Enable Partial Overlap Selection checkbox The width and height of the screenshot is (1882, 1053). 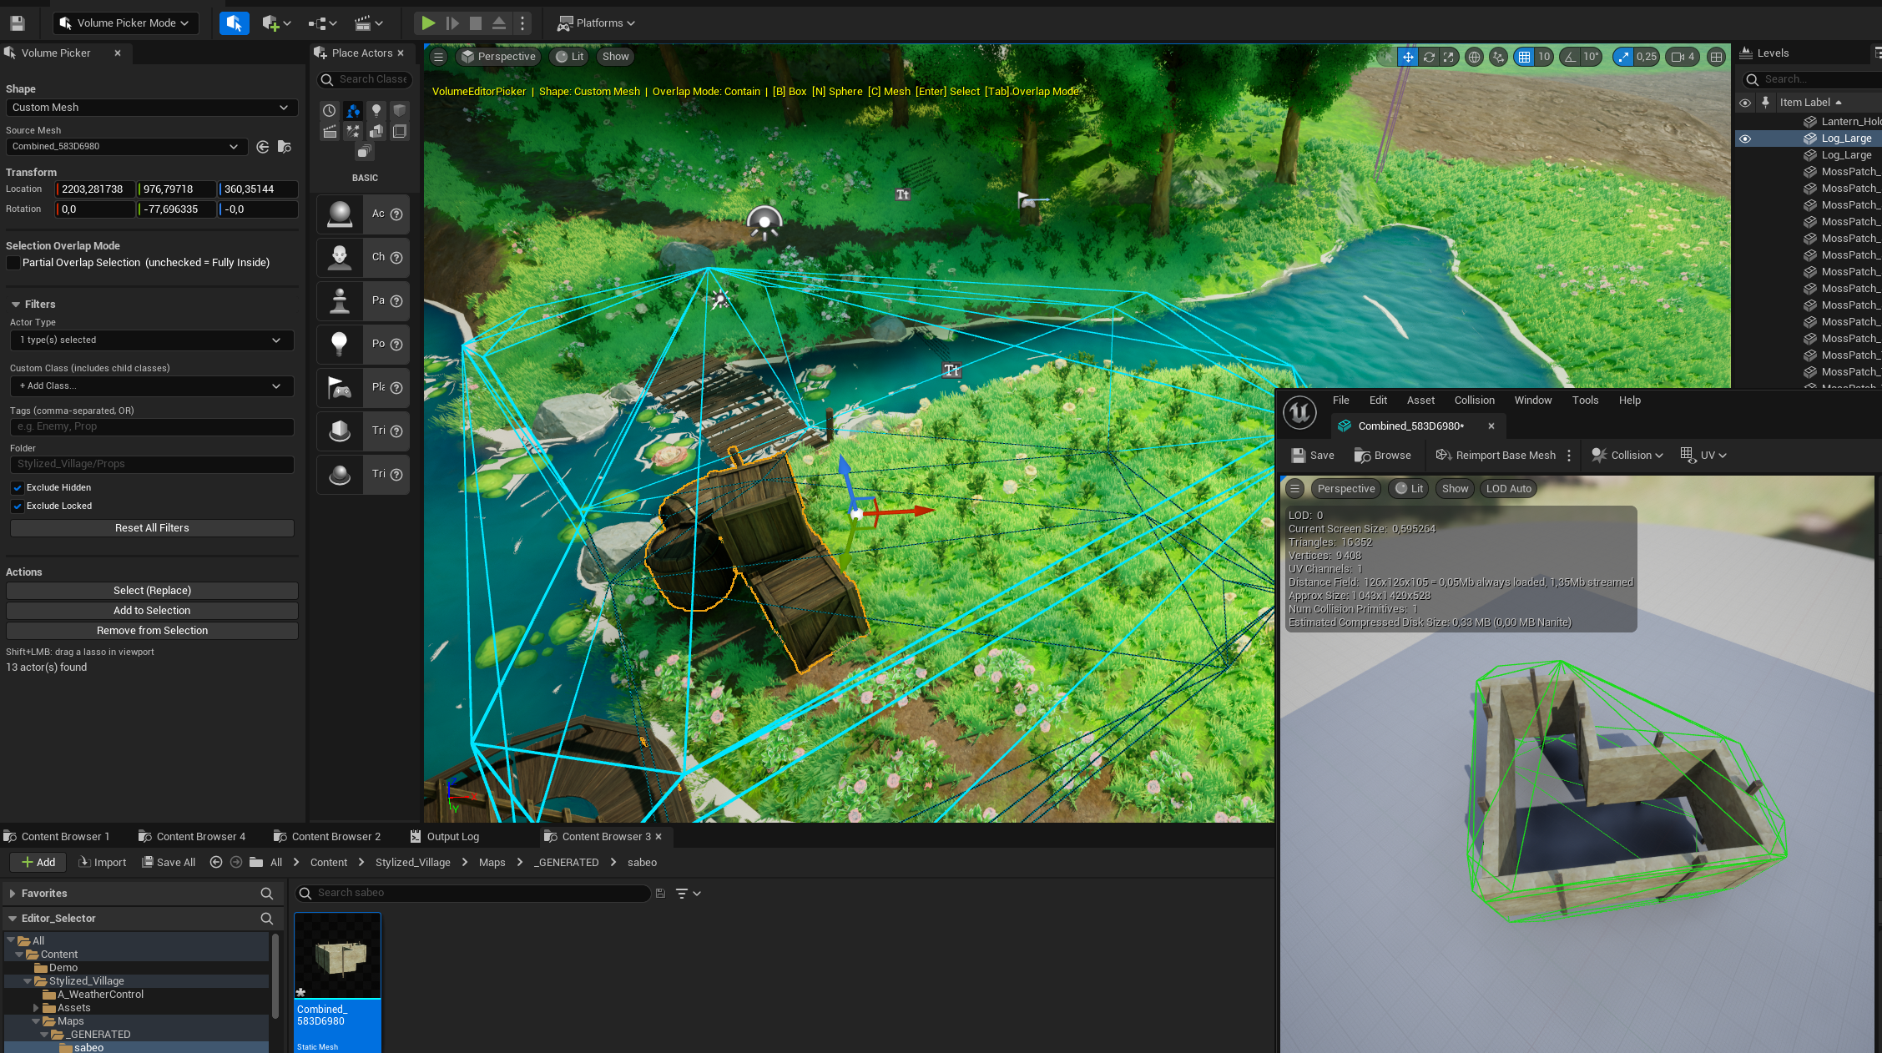coord(13,263)
